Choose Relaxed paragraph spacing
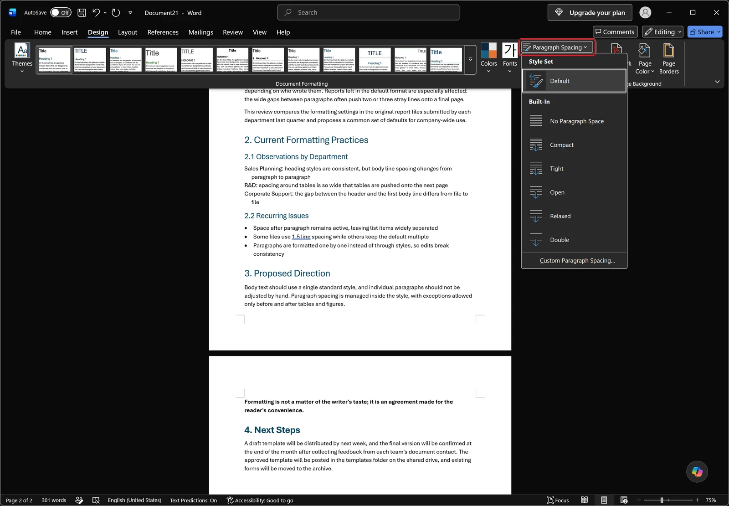 (x=574, y=216)
